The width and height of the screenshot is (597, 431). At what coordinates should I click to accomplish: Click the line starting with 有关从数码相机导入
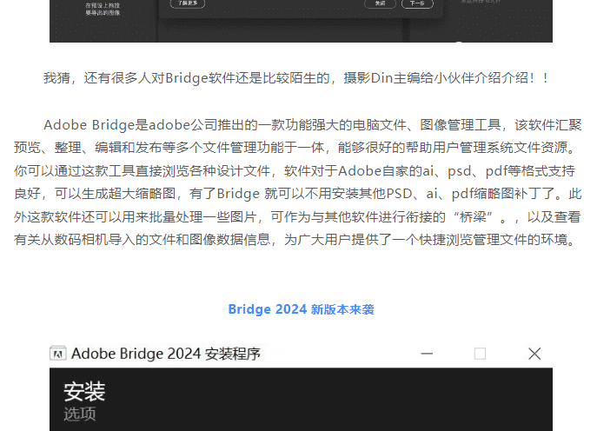point(295,239)
